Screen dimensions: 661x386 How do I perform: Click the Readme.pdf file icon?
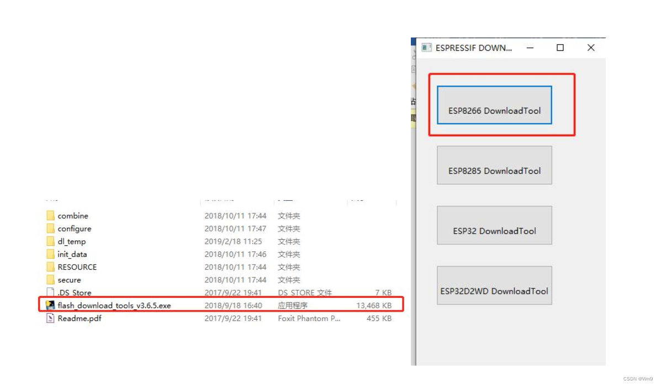pyautogui.click(x=50, y=318)
